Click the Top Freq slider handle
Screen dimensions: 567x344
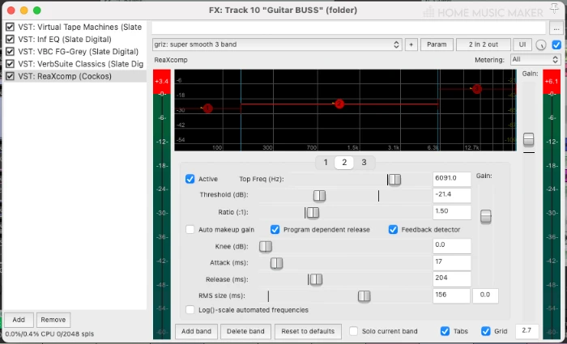click(394, 179)
